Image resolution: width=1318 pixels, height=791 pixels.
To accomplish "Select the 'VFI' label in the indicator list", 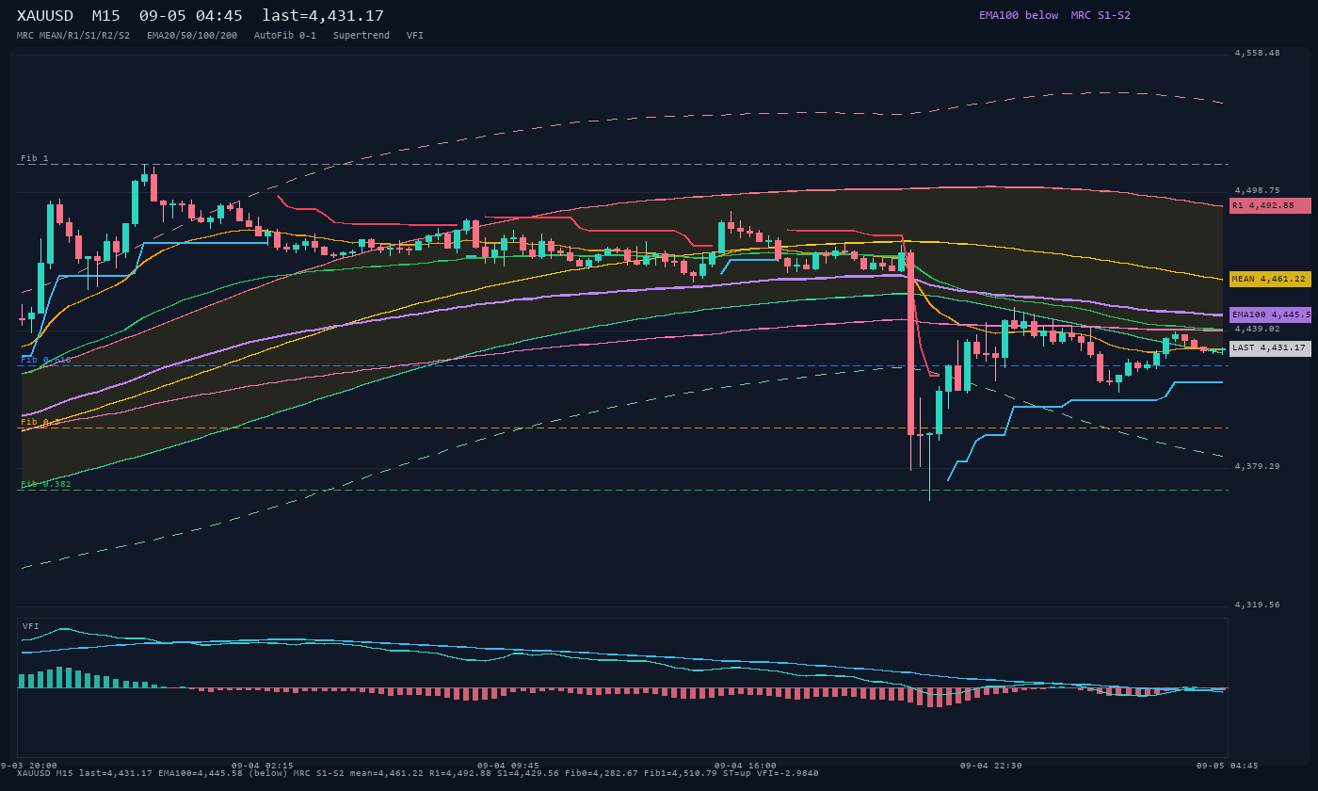I will coord(415,36).
